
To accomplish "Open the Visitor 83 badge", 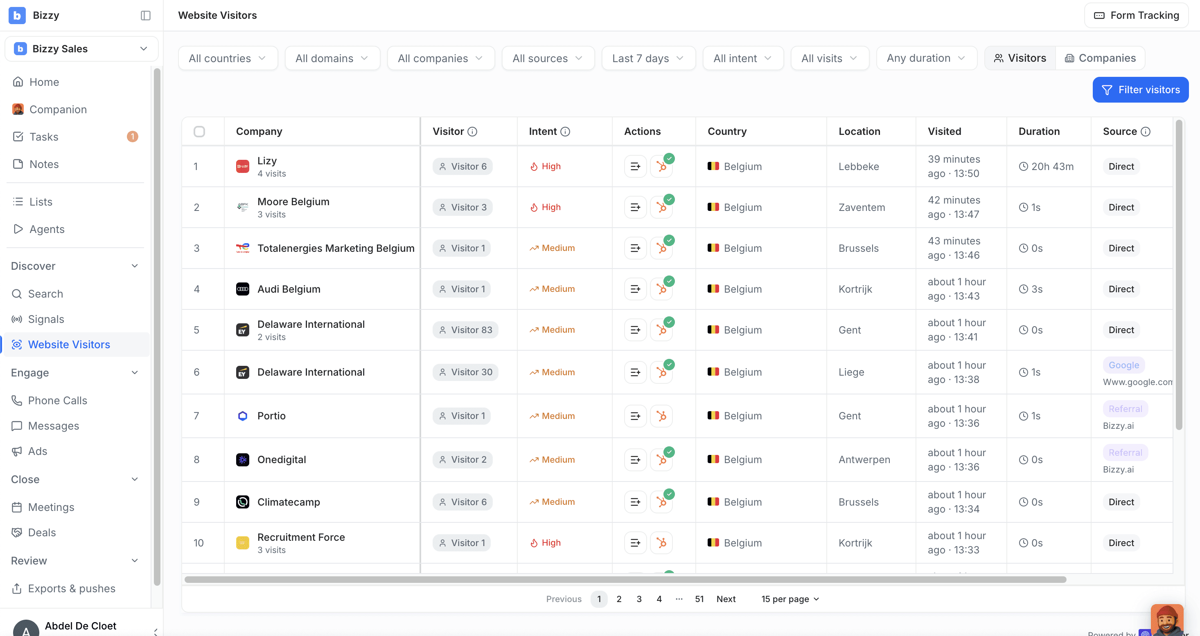I will (x=465, y=330).
